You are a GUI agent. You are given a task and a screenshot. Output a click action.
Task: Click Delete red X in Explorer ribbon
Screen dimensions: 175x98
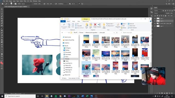coord(95,24)
